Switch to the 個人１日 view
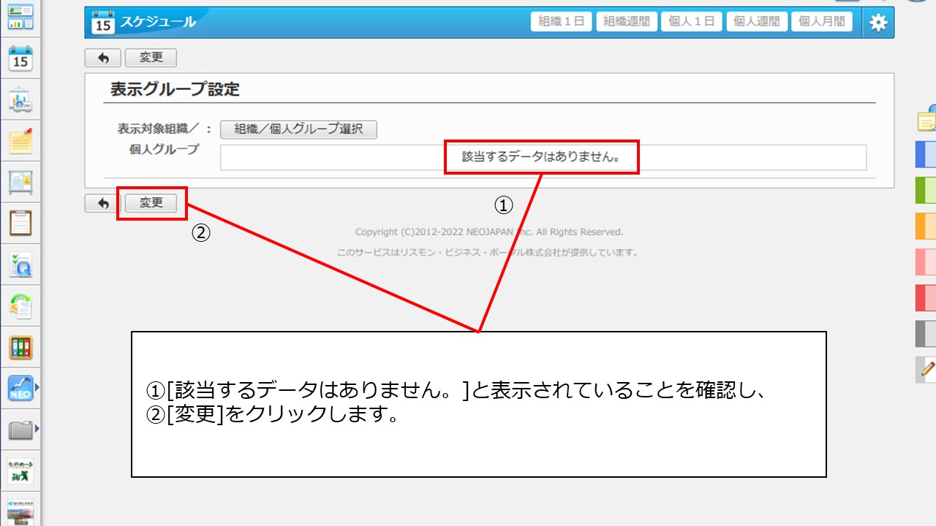936x526 pixels. tap(692, 22)
